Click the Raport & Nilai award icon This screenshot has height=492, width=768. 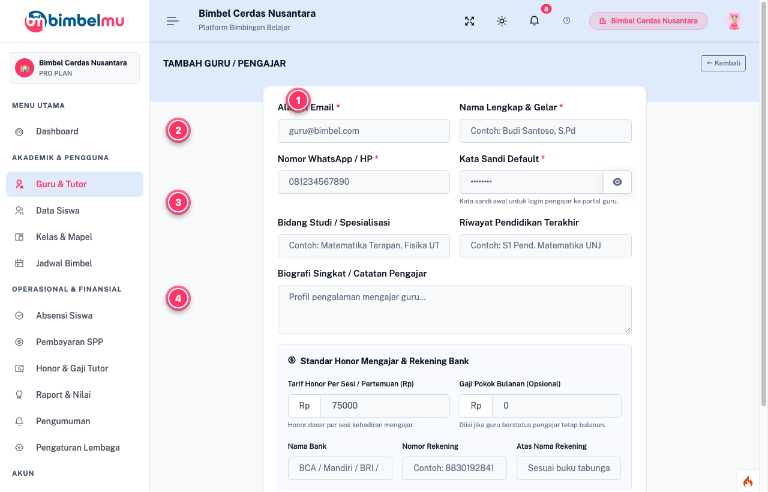(19, 395)
